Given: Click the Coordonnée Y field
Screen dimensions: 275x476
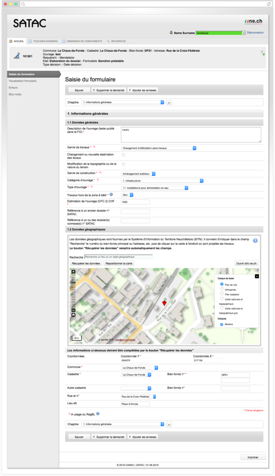Looking at the screenshot, I should [x=135, y=360].
